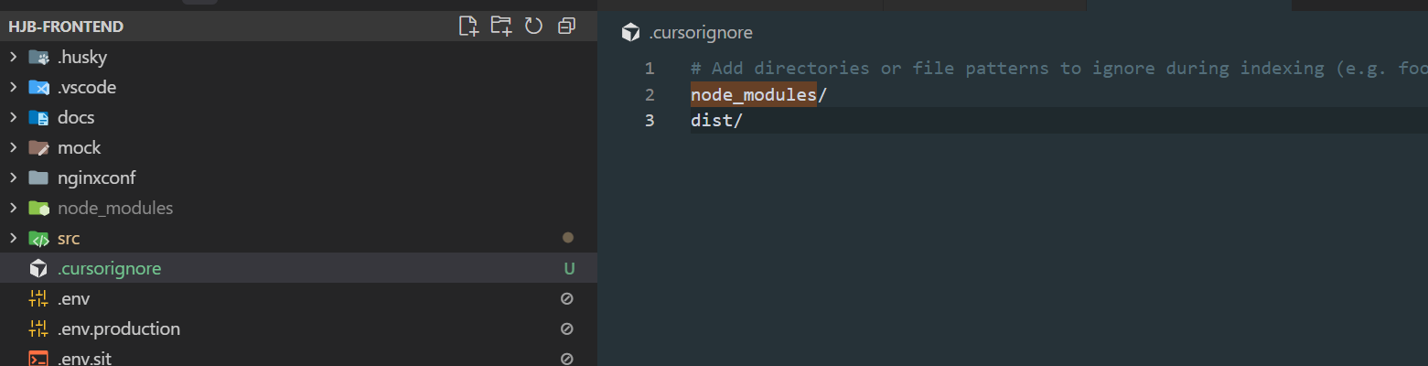Expand the nginxconf folder arrow

point(13,178)
